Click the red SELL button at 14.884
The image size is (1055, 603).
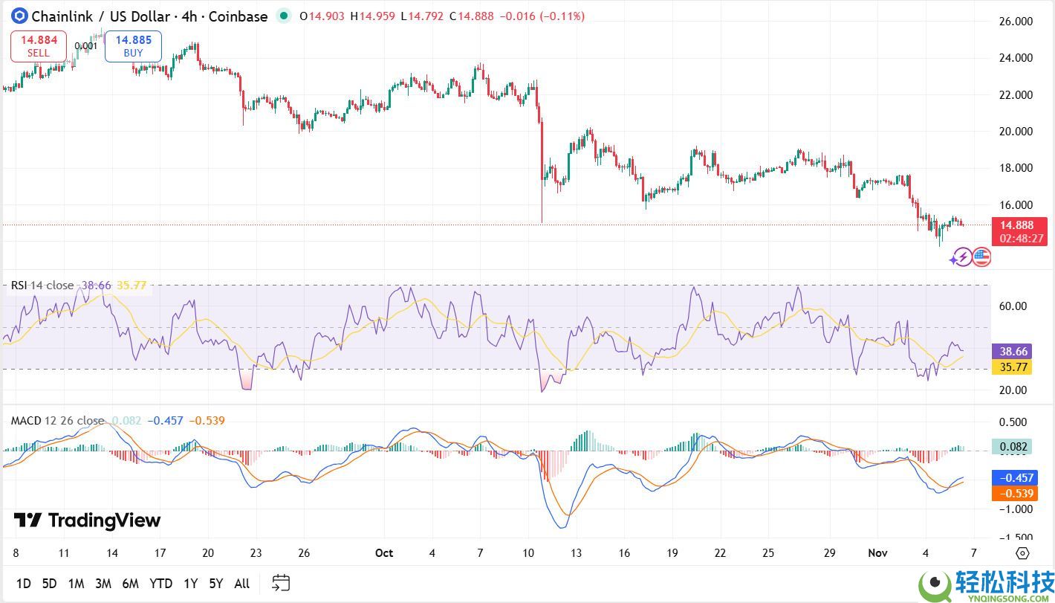pyautogui.click(x=39, y=46)
